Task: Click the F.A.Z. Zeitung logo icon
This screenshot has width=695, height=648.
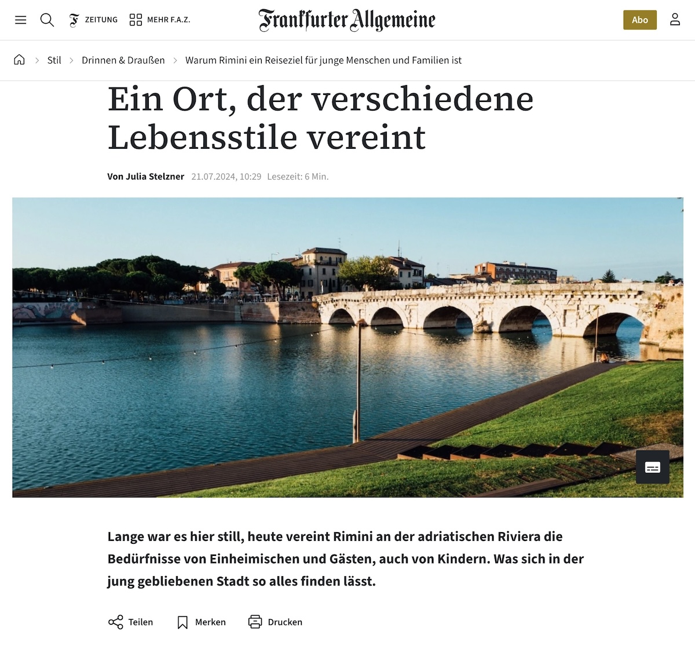Action: click(74, 20)
